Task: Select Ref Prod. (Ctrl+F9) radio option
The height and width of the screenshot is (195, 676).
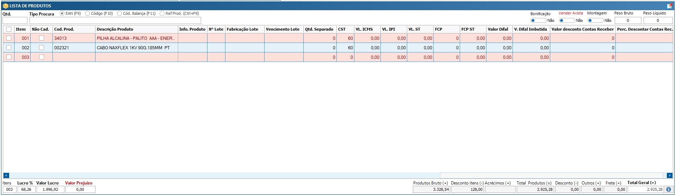Action: [162, 14]
